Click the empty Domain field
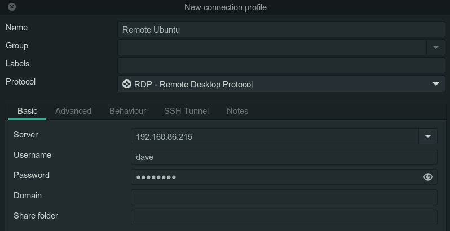The width and height of the screenshot is (450, 231). tap(284, 197)
